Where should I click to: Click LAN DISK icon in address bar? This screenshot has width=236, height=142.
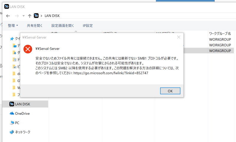click(36, 16)
